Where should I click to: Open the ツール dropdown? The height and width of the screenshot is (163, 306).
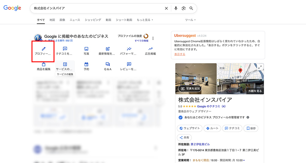pyautogui.click(x=190, y=20)
